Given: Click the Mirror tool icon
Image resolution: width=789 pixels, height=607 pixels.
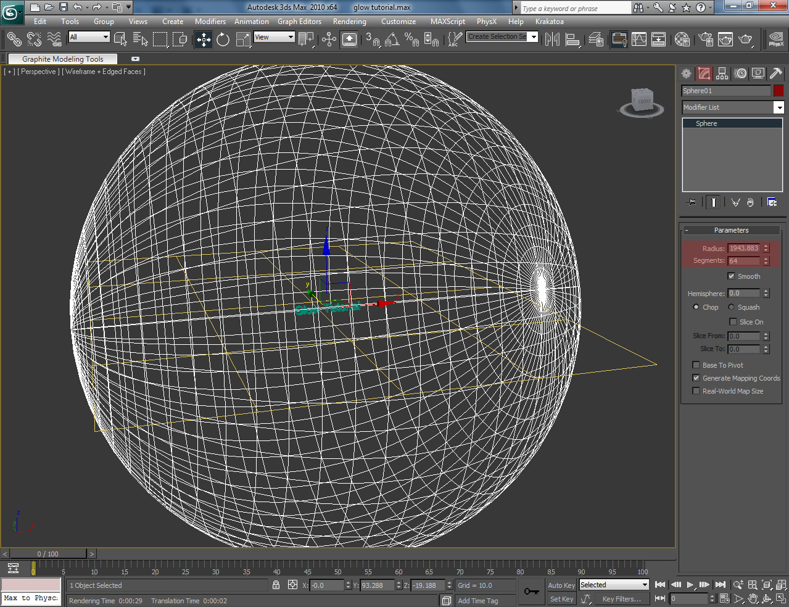Looking at the screenshot, I should coord(552,39).
